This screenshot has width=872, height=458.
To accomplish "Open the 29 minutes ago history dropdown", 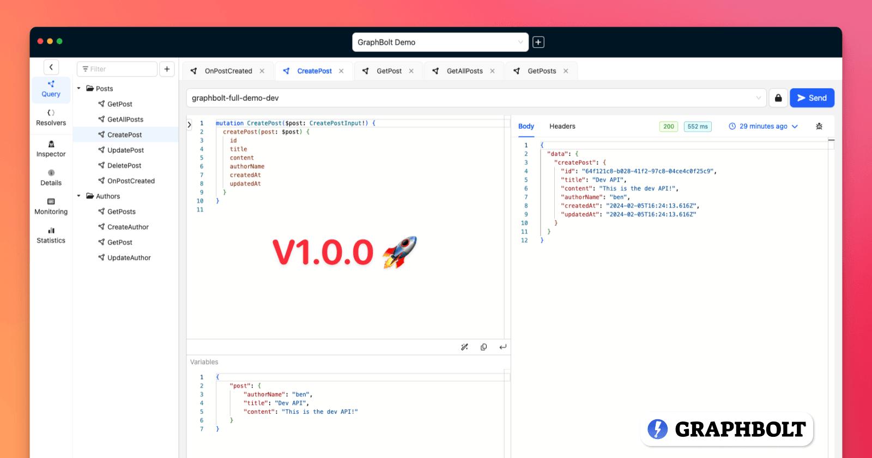I will click(764, 126).
